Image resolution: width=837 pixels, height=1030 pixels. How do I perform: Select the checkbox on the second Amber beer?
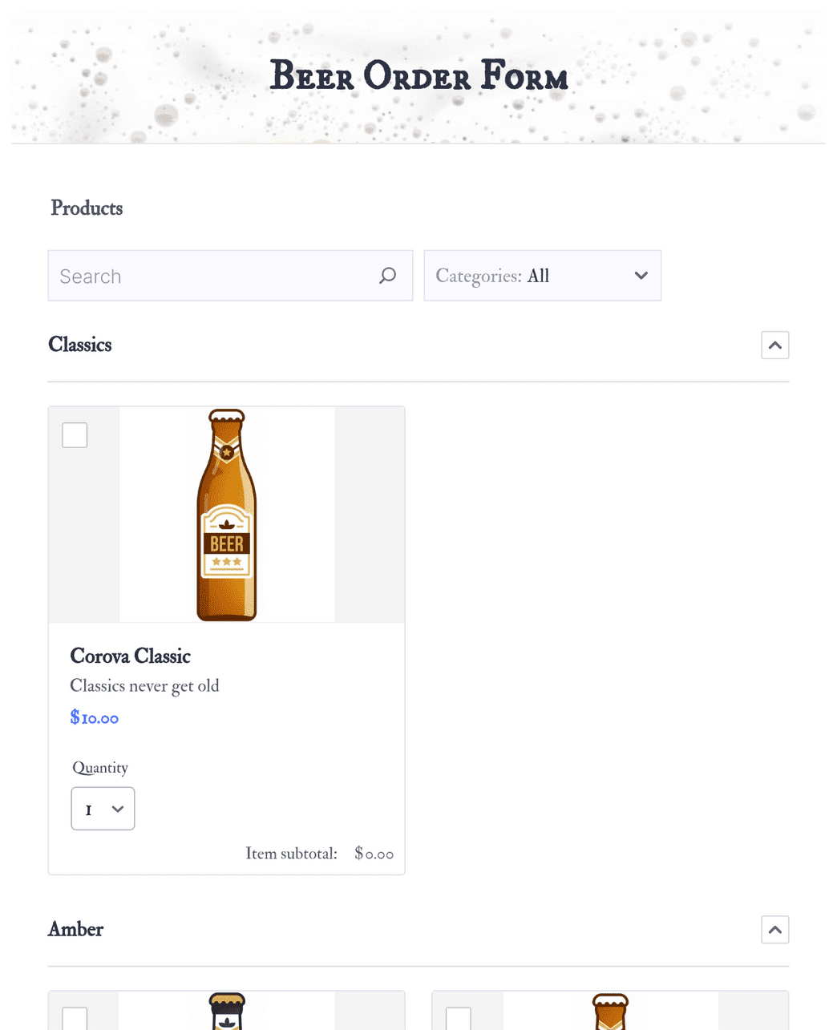point(458,1019)
